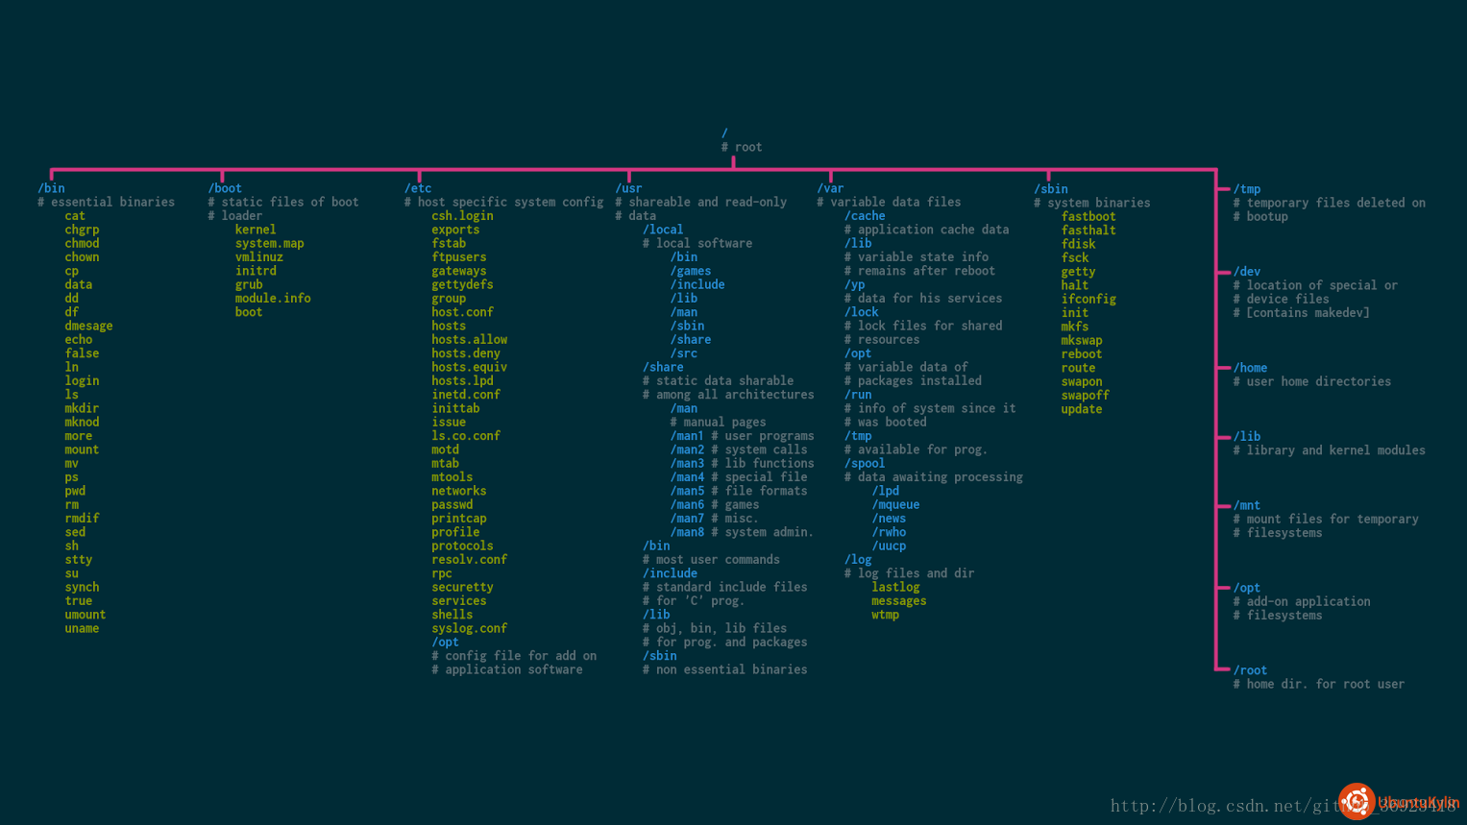Select the '/uucp' entry
Viewport: 1467px width, 825px height.
(x=889, y=546)
